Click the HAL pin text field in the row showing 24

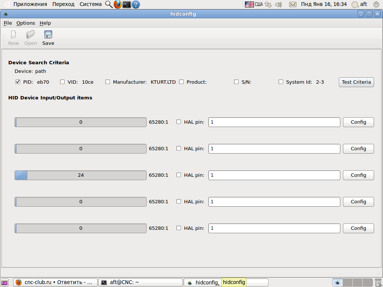tap(274, 175)
